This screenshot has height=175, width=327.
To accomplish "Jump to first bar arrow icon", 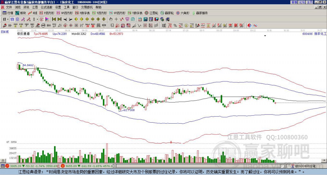I will pos(54,19).
